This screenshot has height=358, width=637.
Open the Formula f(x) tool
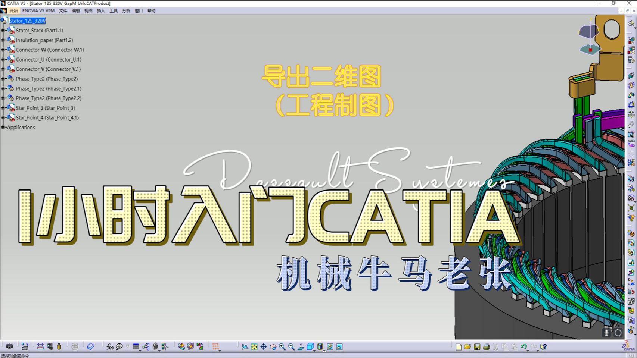coord(110,346)
